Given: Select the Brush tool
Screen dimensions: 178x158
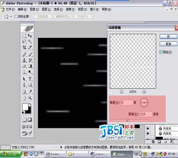Looking at the screenshot, I should pyautogui.click(x=30, y=55).
